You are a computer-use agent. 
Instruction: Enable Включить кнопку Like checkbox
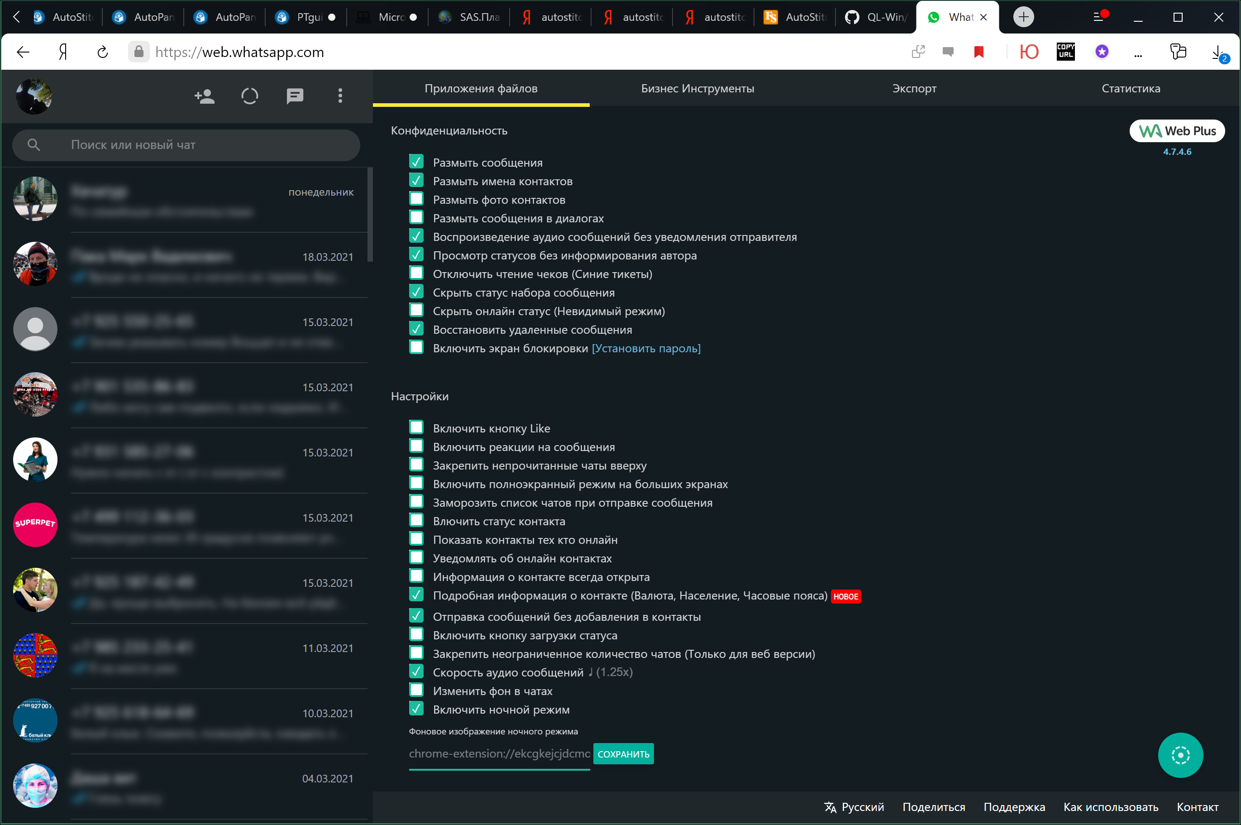pyautogui.click(x=416, y=427)
